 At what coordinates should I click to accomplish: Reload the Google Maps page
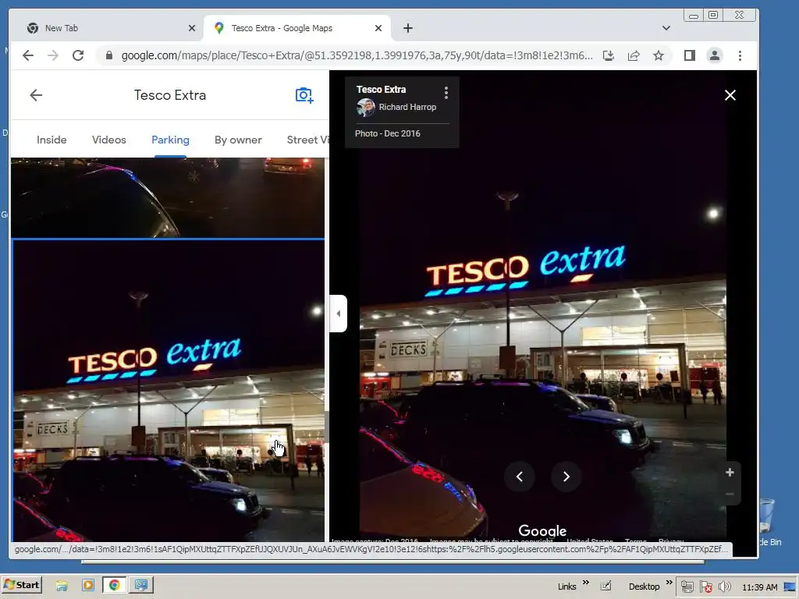[x=78, y=55]
